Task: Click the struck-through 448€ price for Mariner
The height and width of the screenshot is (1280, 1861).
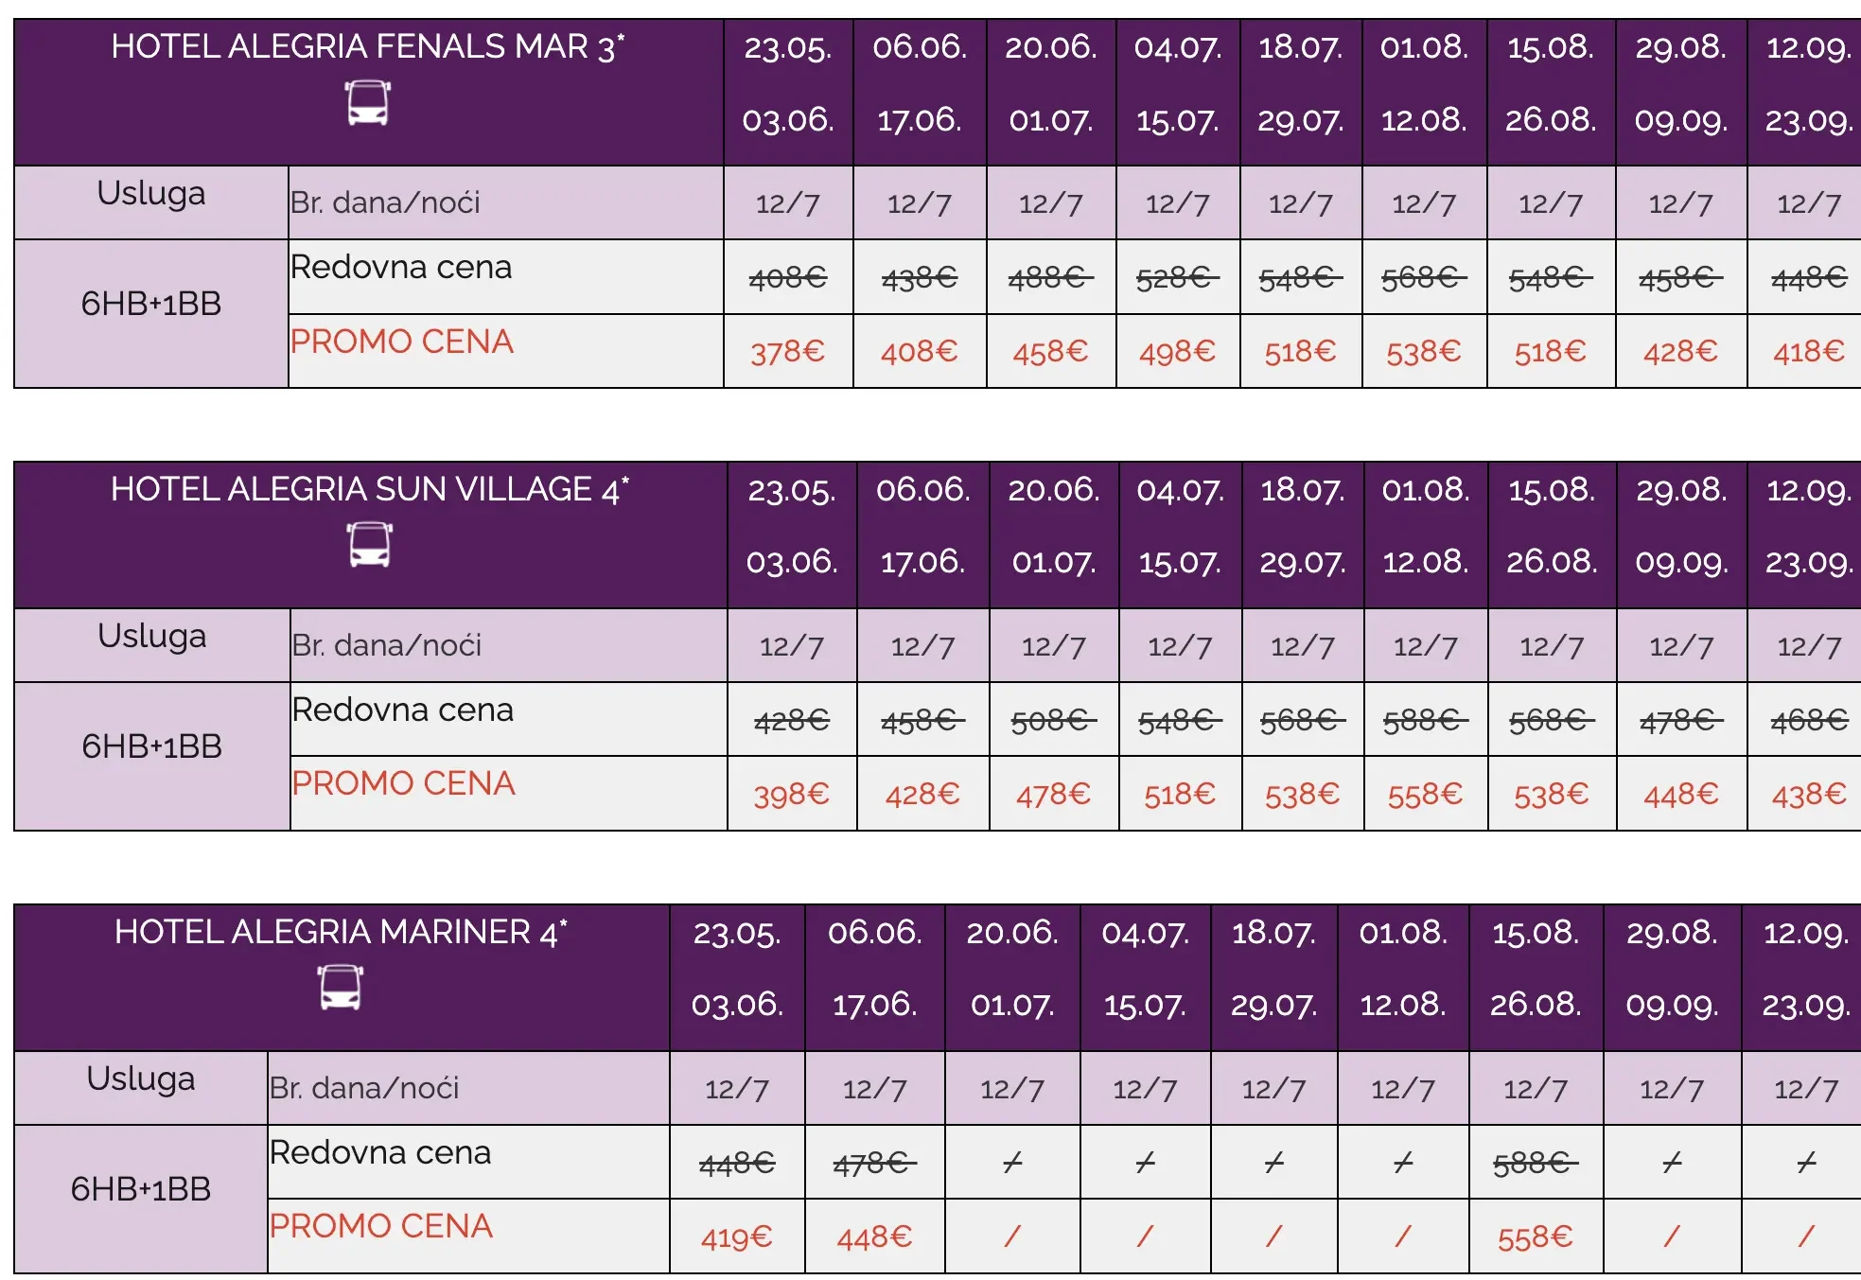Action: coord(737,1163)
